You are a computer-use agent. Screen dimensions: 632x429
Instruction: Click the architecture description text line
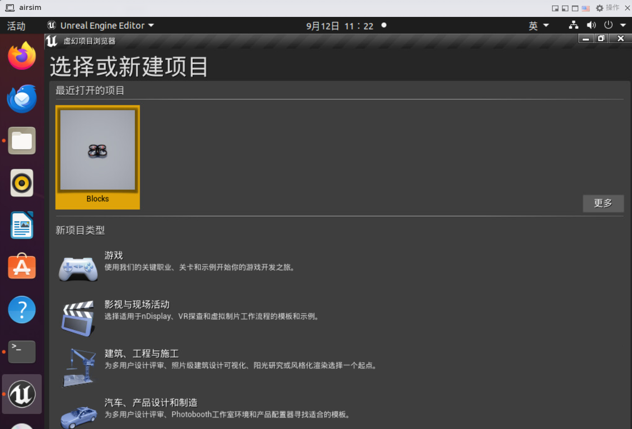241,365
